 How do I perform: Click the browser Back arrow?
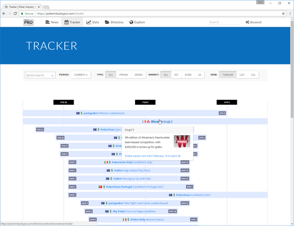point(4,14)
